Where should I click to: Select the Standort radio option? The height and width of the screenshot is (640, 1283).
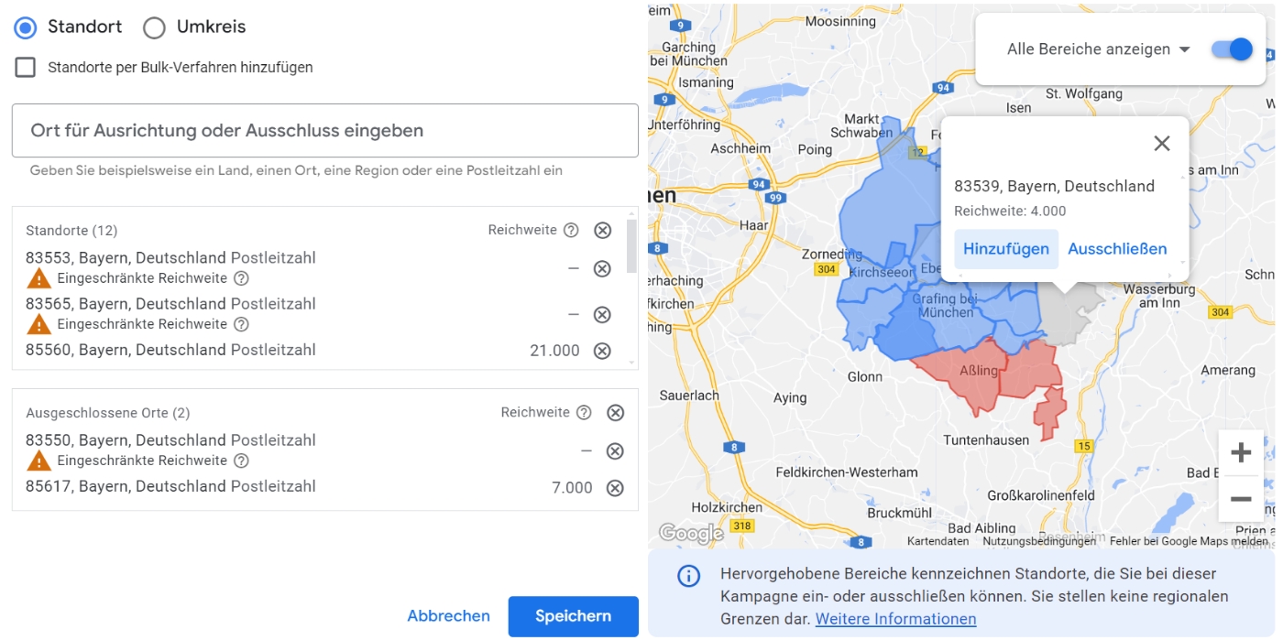[26, 27]
